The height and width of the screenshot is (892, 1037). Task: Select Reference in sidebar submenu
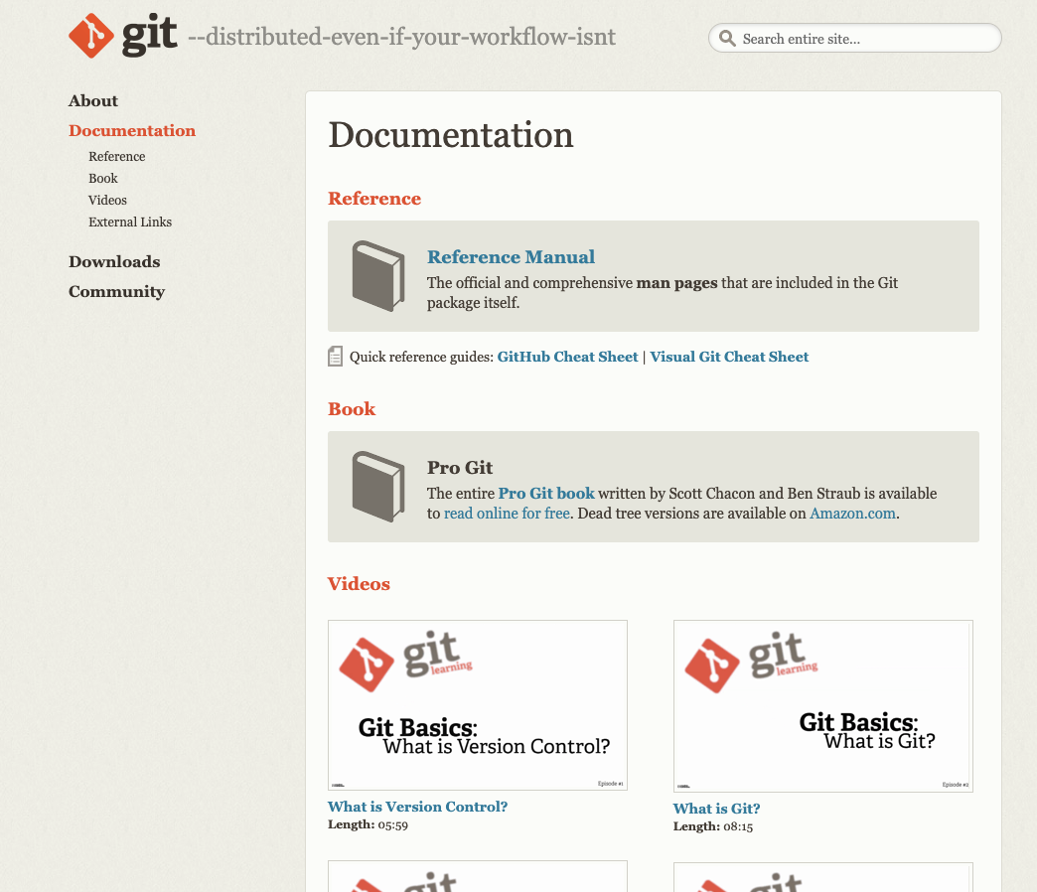click(x=117, y=157)
